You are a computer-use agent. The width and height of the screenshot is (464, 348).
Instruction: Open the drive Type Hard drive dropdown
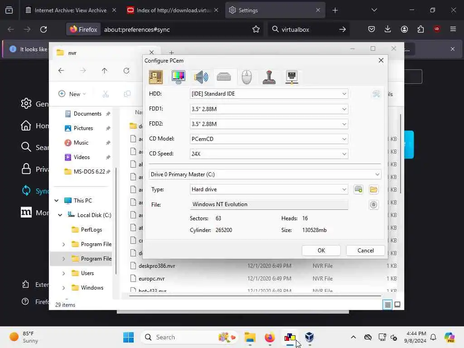tap(269, 189)
